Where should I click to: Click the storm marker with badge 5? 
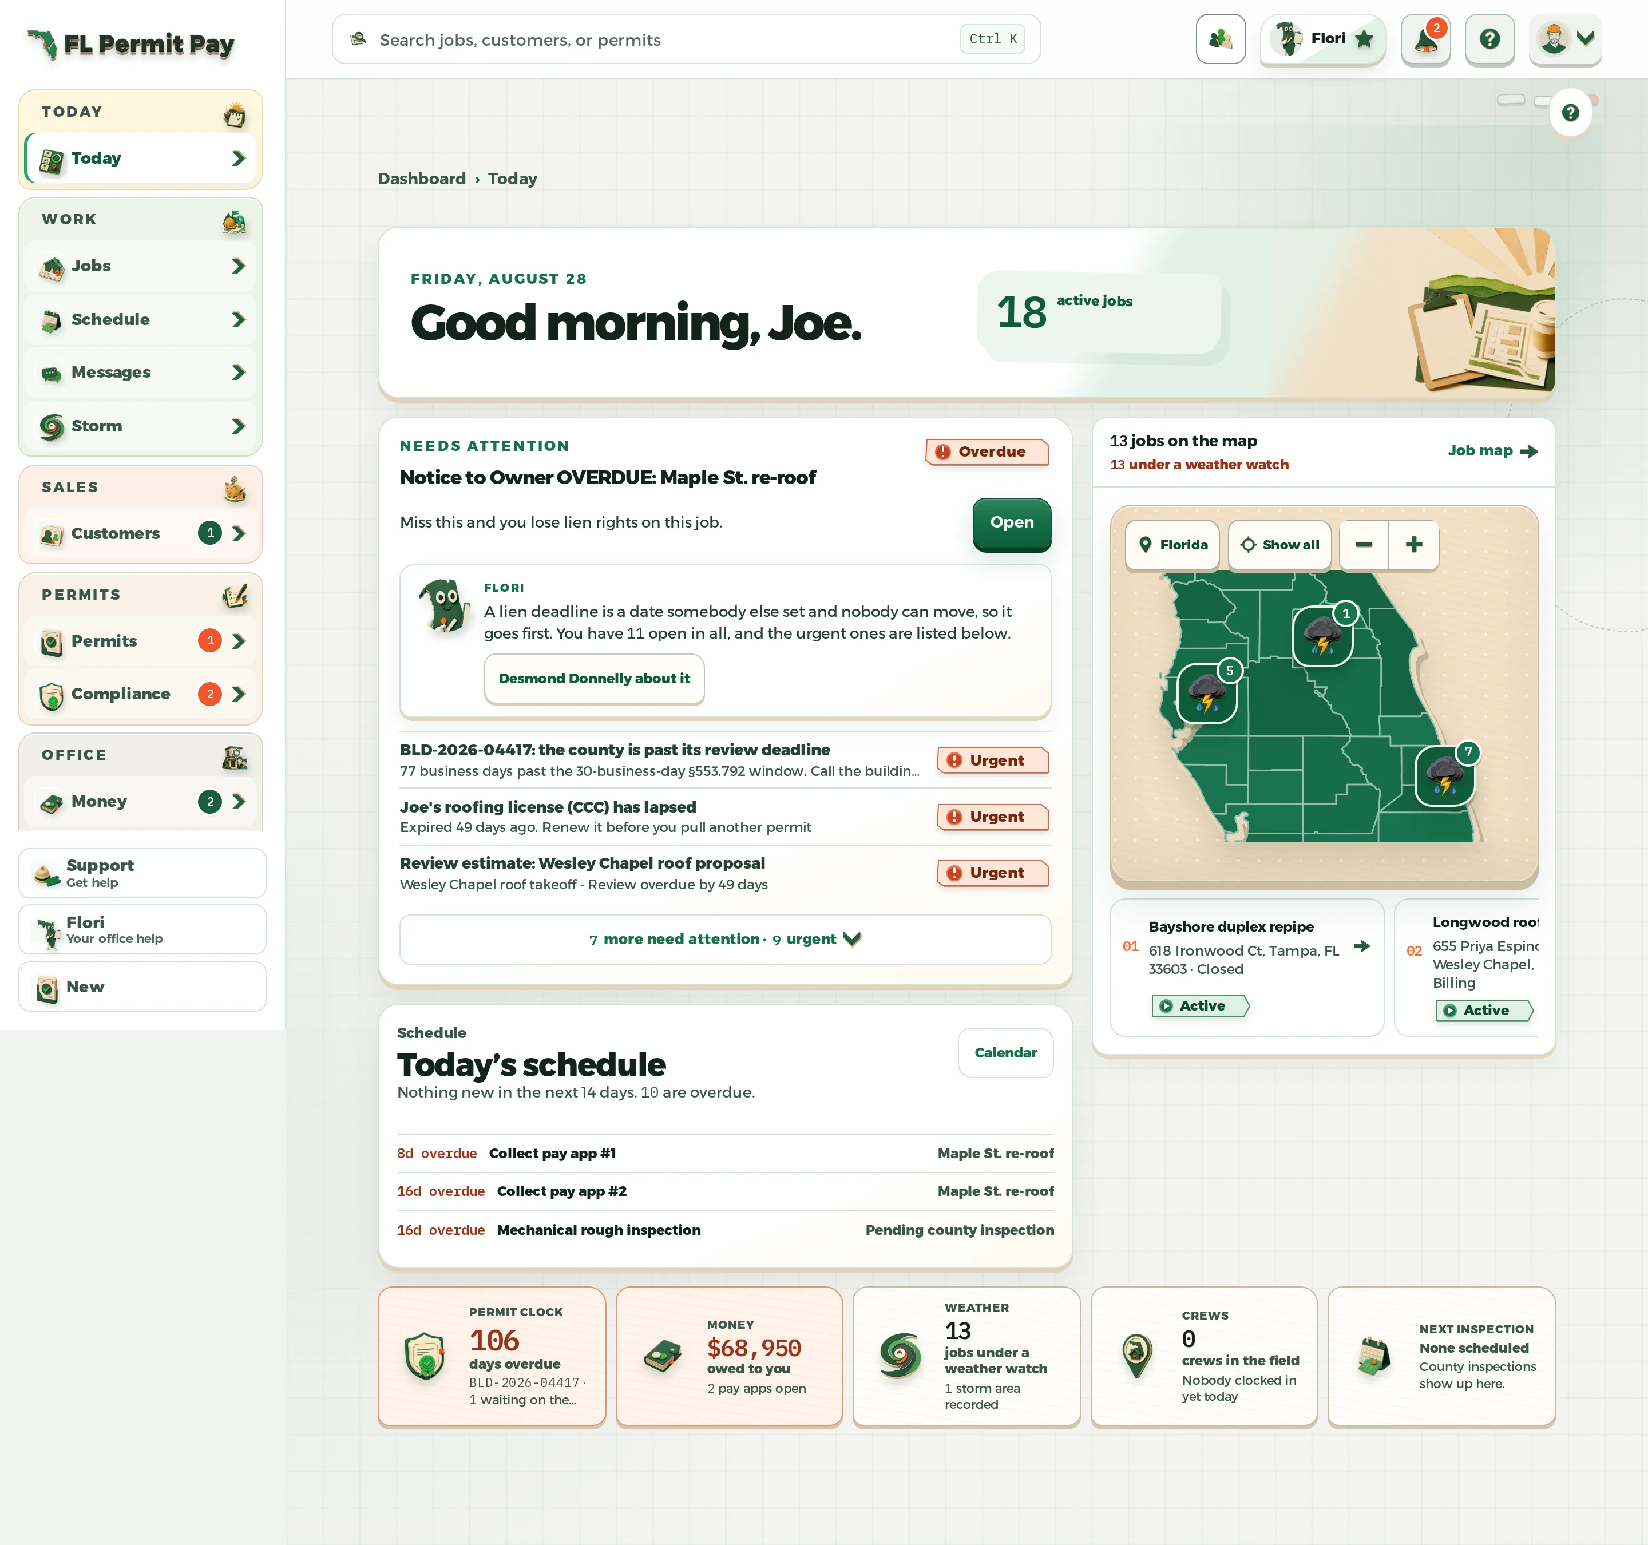(1207, 693)
